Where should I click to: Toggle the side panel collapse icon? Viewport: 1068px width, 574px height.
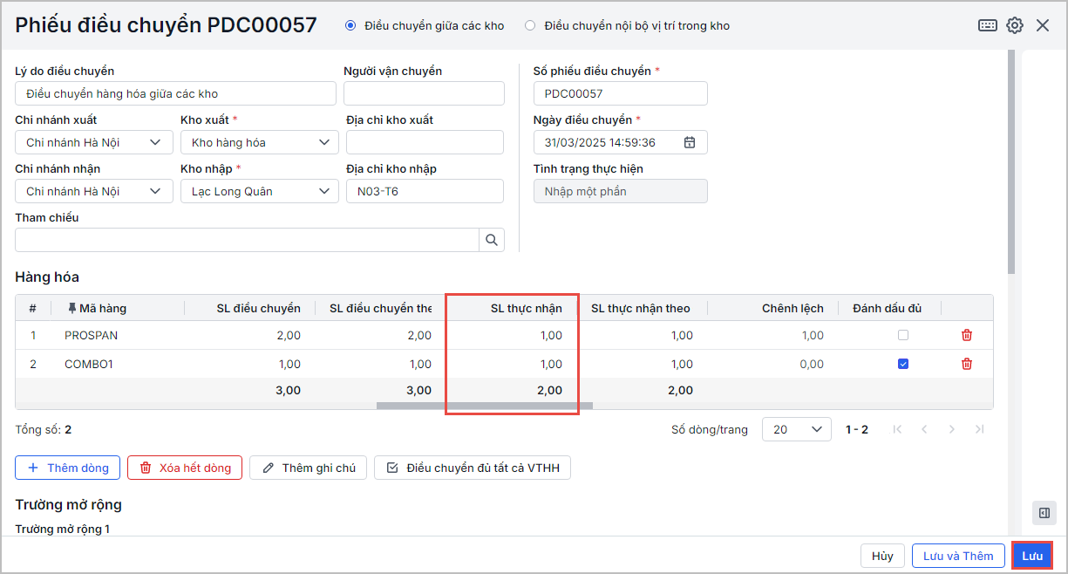(x=1044, y=513)
